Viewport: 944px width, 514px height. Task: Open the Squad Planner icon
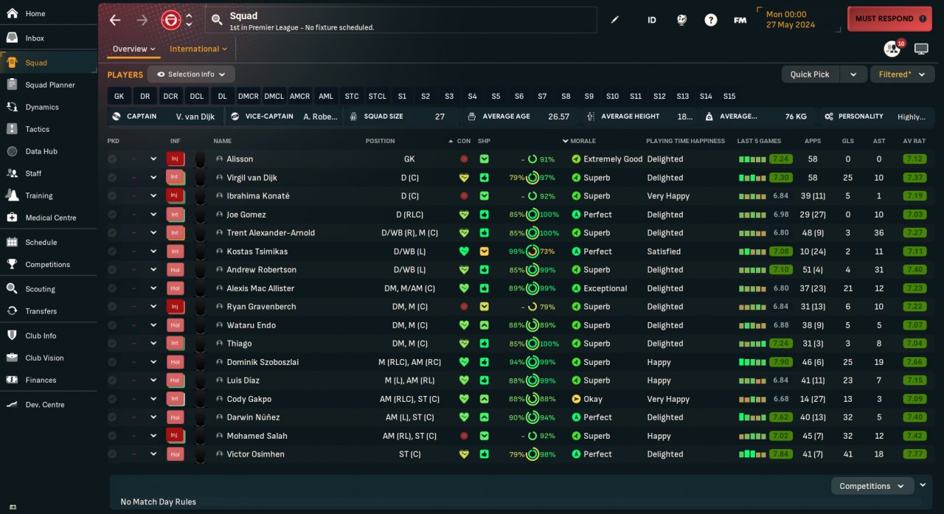(x=12, y=85)
